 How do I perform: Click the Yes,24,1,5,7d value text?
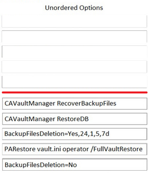click(x=88, y=134)
